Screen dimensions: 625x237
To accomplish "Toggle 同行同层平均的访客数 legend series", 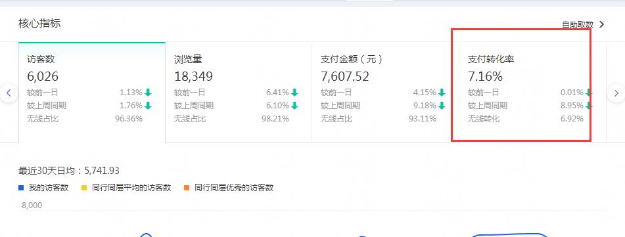I will point(126,188).
